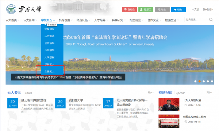Expand the 云大新闻 chevron
The height and width of the screenshot is (131, 219).
point(36,20)
